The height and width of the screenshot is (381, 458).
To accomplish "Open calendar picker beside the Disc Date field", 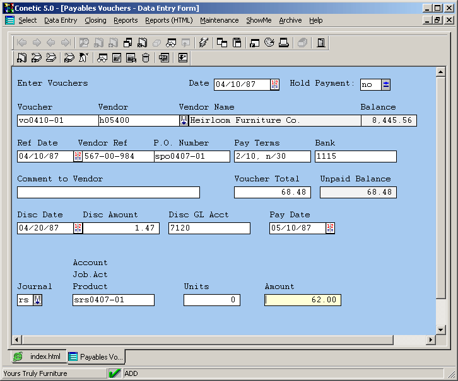I will [78, 228].
